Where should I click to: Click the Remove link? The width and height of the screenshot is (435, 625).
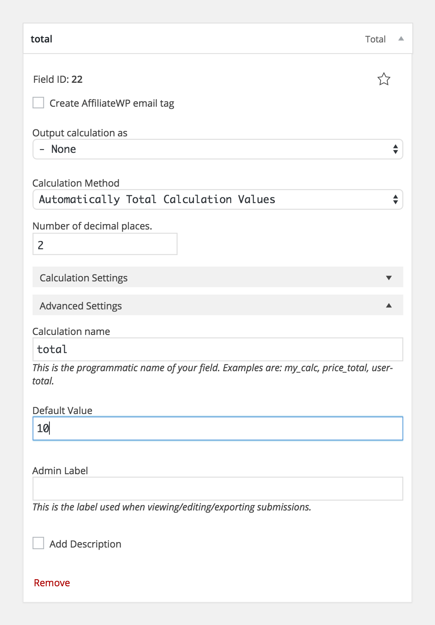point(52,583)
